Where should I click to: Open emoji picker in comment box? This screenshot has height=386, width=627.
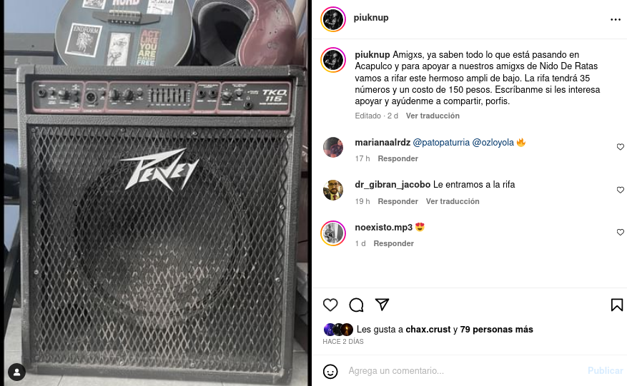[330, 371]
